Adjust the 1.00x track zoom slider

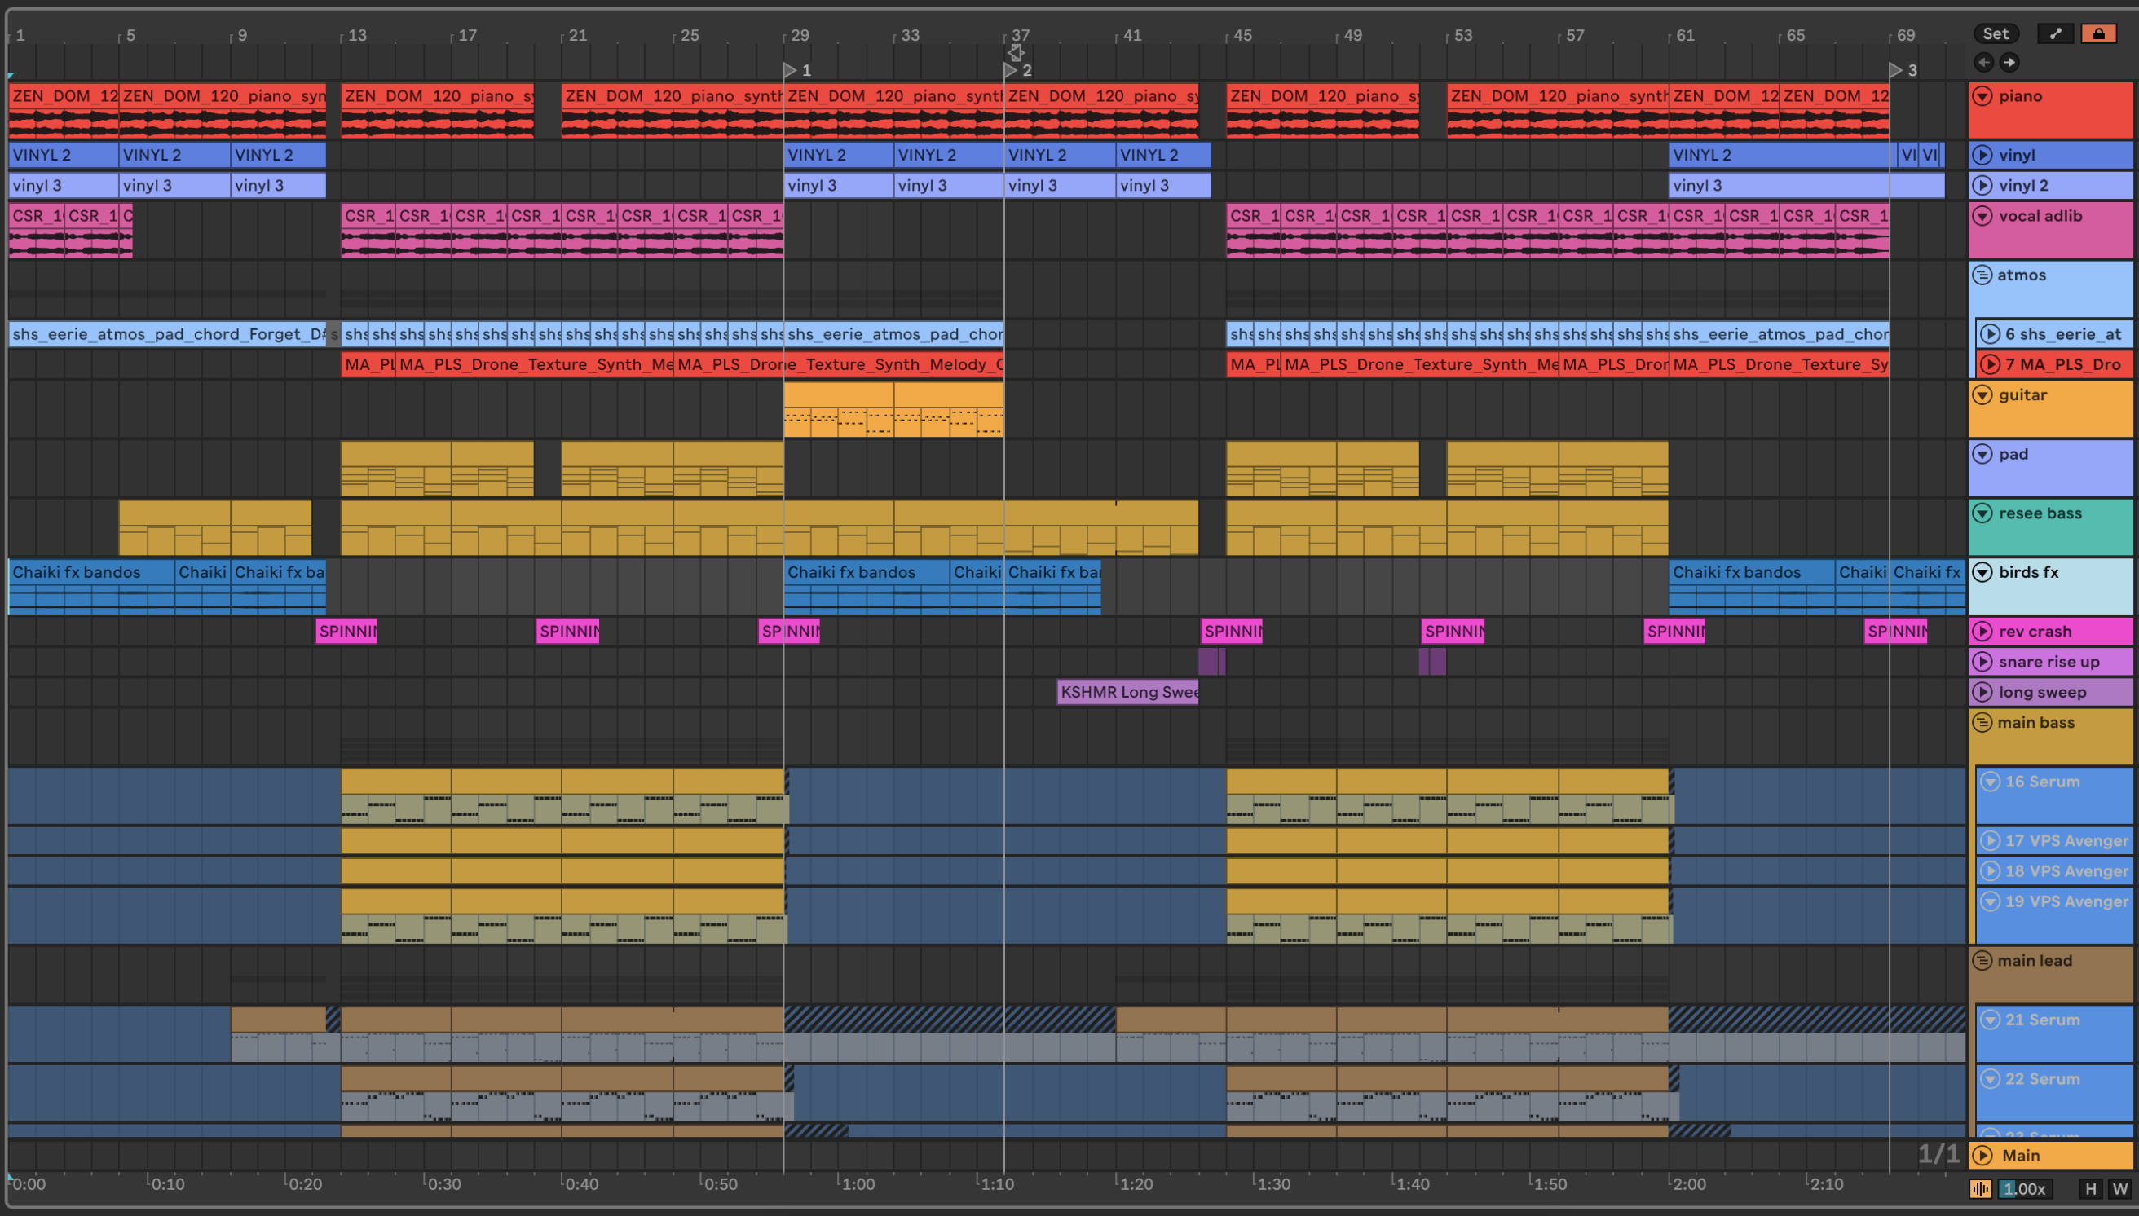tap(2026, 1188)
